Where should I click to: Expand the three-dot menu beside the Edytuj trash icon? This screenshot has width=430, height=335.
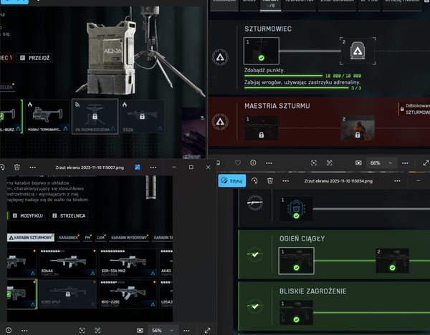[x=286, y=181]
